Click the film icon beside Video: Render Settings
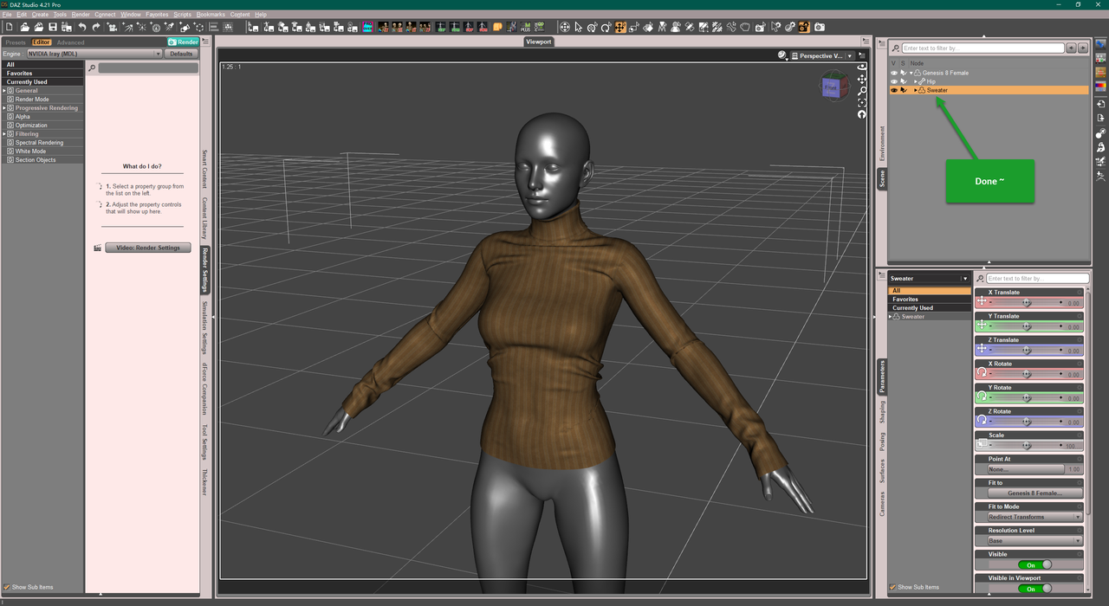1109x606 pixels. point(98,248)
